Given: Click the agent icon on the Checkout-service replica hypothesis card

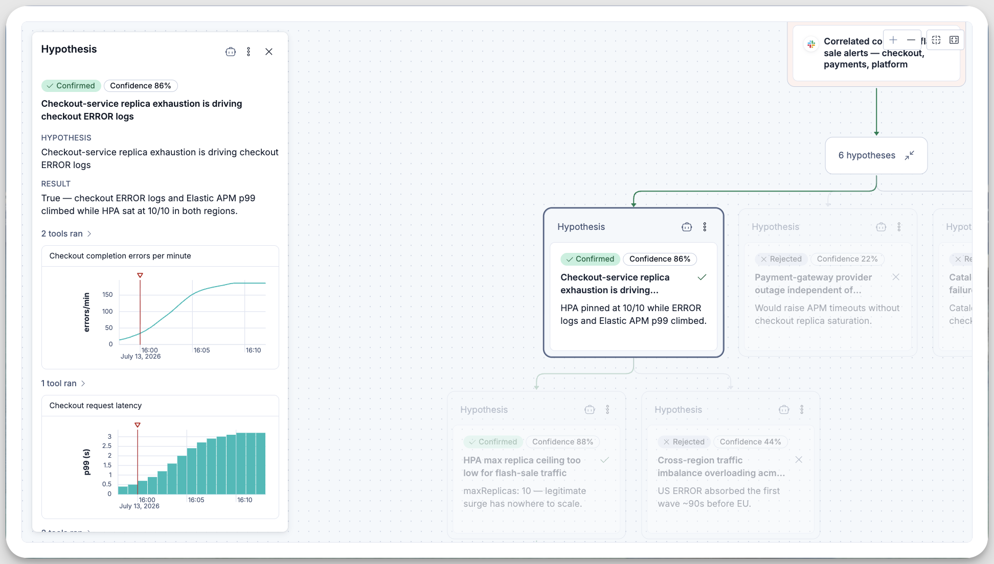Looking at the screenshot, I should click(x=687, y=227).
